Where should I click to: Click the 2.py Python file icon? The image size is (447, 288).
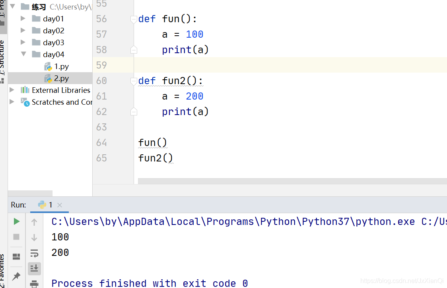(x=48, y=79)
